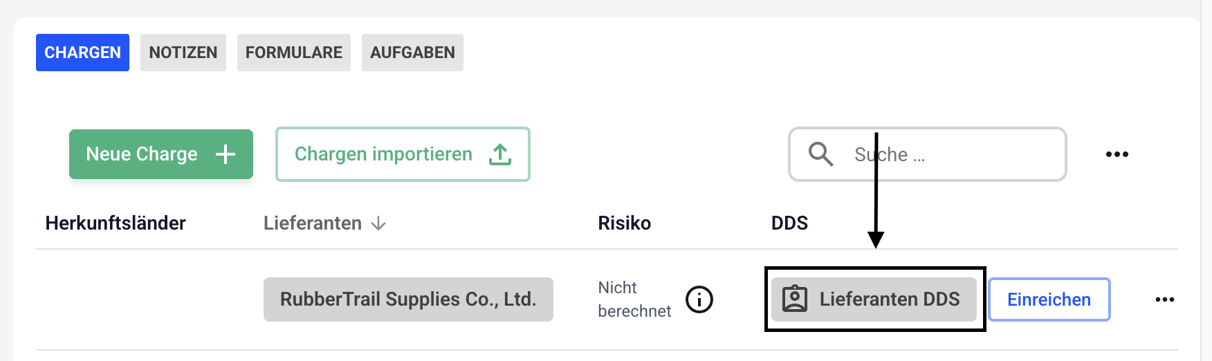Open the NOTIZEN tab
The width and height of the screenshot is (1212, 361).
click(183, 53)
